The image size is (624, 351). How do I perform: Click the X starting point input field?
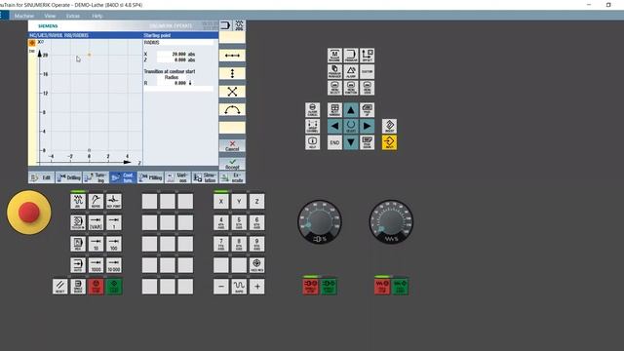[172, 55]
